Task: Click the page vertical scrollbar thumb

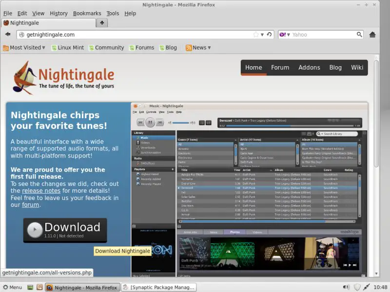Action: click(x=376, y=113)
